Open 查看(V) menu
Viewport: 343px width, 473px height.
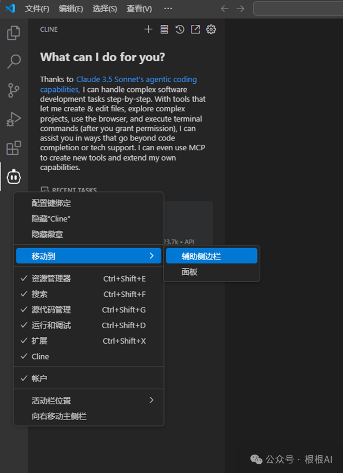pyautogui.click(x=139, y=9)
